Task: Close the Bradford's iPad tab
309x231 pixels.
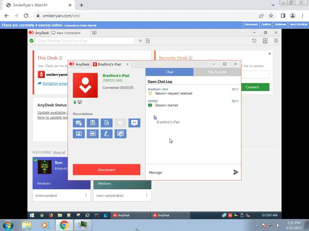Action: 128,64
